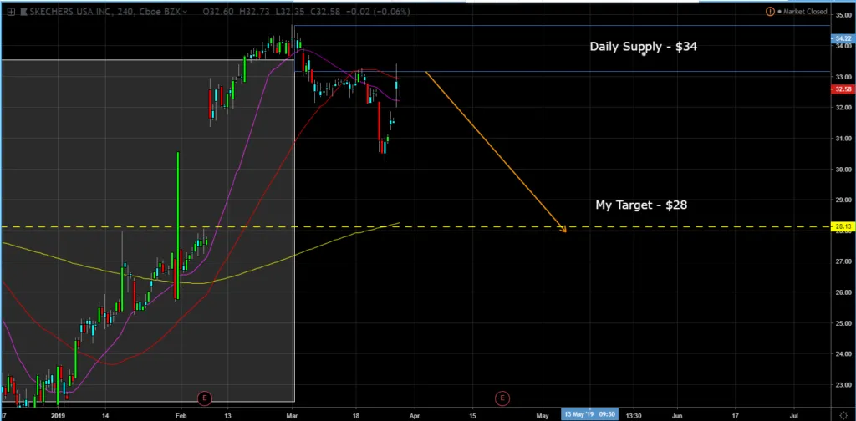This screenshot has width=856, height=421.
Task: Expand the legend with the plus icon
Action: [10, 12]
